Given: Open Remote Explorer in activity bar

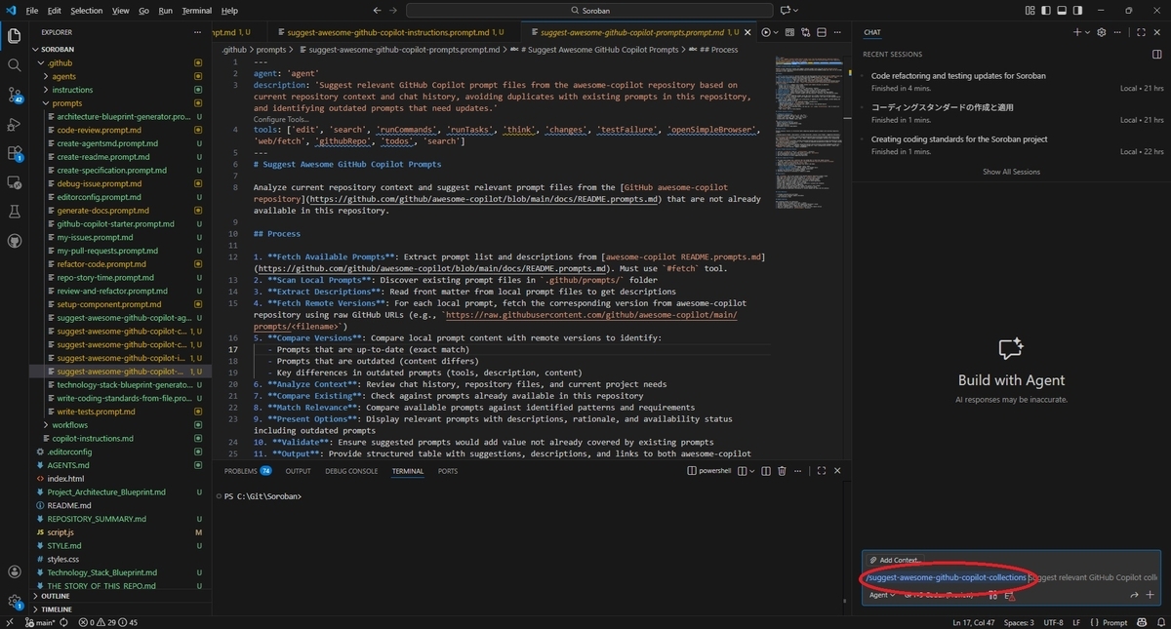Looking at the screenshot, I should [x=14, y=182].
